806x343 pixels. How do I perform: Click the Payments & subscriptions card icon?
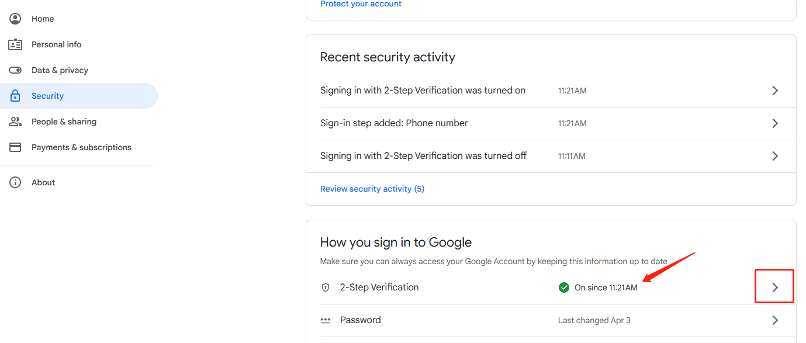point(15,147)
